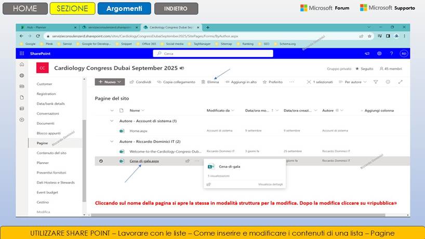This screenshot has height=239, width=425.
Task: Open the SharePoint app launcher waffle icon
Action: [x=22, y=54]
